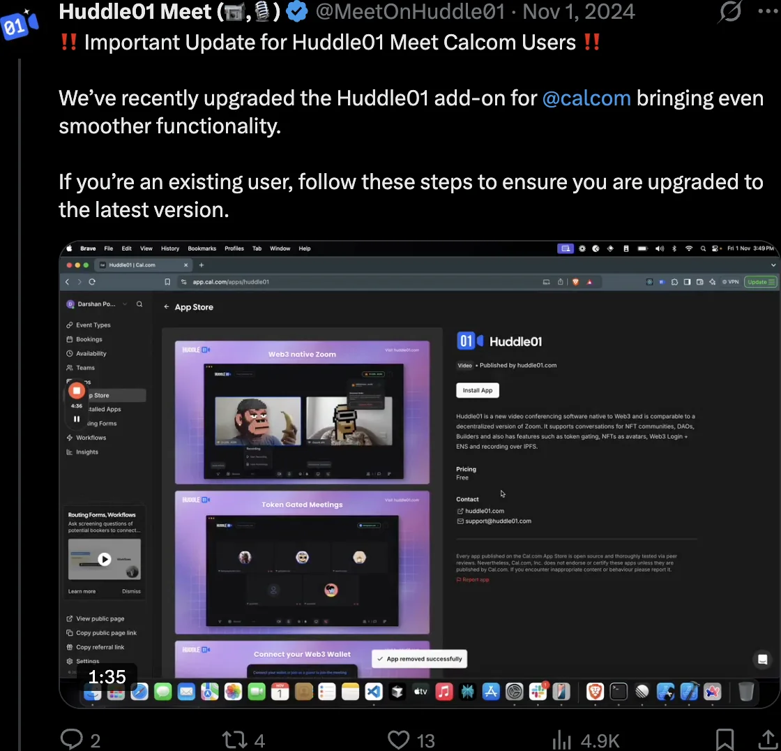The height and width of the screenshot is (751, 781).
Task: Open Teams in Cal.com sidebar
Action: pos(85,368)
